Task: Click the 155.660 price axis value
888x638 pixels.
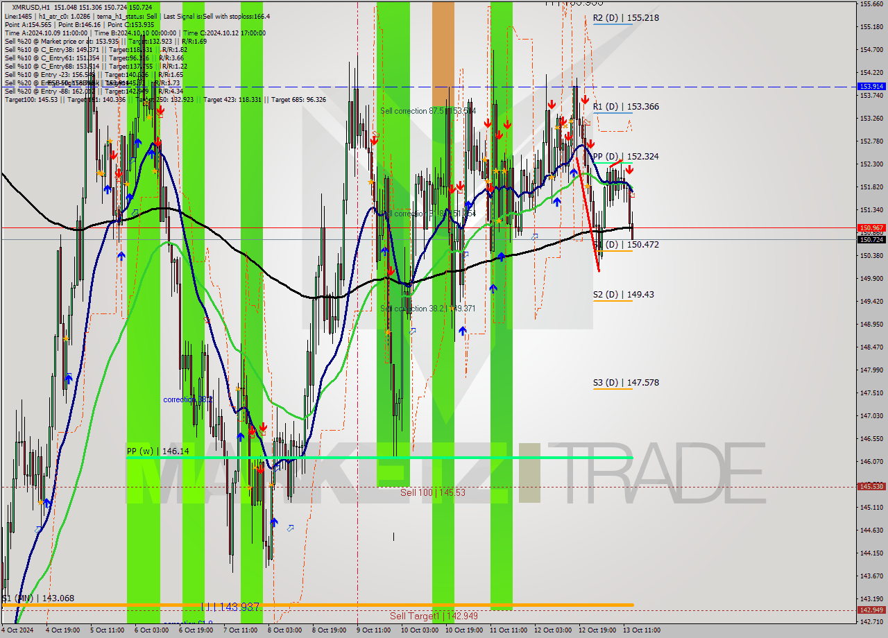Action: (871, 4)
